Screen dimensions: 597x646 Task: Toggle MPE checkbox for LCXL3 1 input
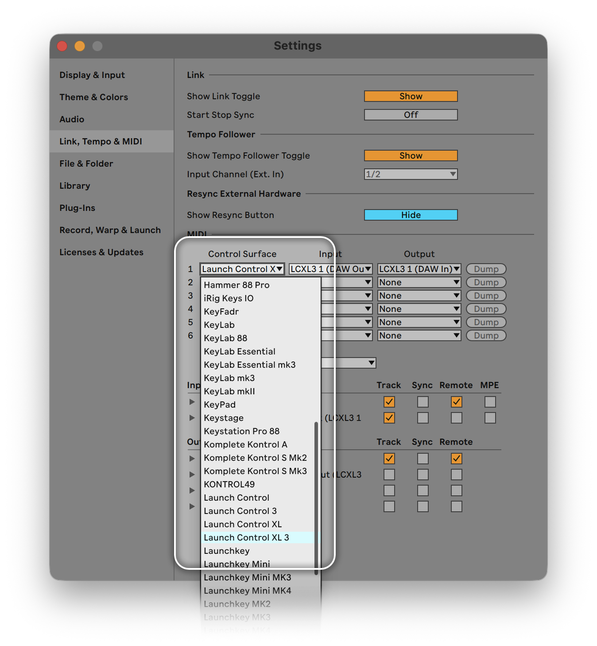click(490, 418)
